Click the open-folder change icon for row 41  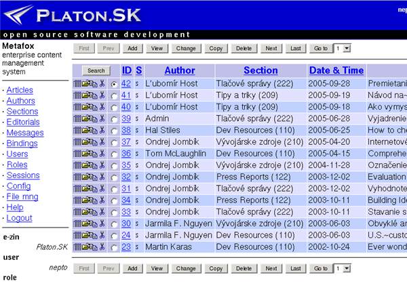pyautogui.click(x=85, y=95)
